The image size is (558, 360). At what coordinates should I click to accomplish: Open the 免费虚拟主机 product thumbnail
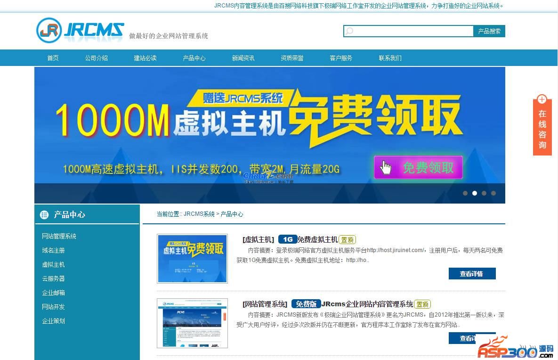(x=192, y=259)
